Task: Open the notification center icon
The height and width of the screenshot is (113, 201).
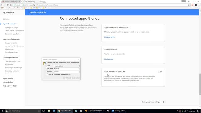Action: click(198, 111)
